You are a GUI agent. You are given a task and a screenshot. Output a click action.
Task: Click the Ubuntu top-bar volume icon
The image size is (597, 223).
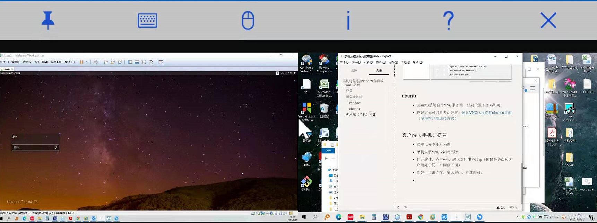tap(283, 73)
